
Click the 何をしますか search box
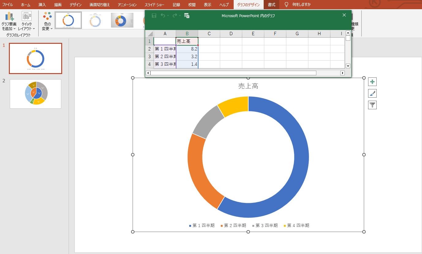point(301,5)
